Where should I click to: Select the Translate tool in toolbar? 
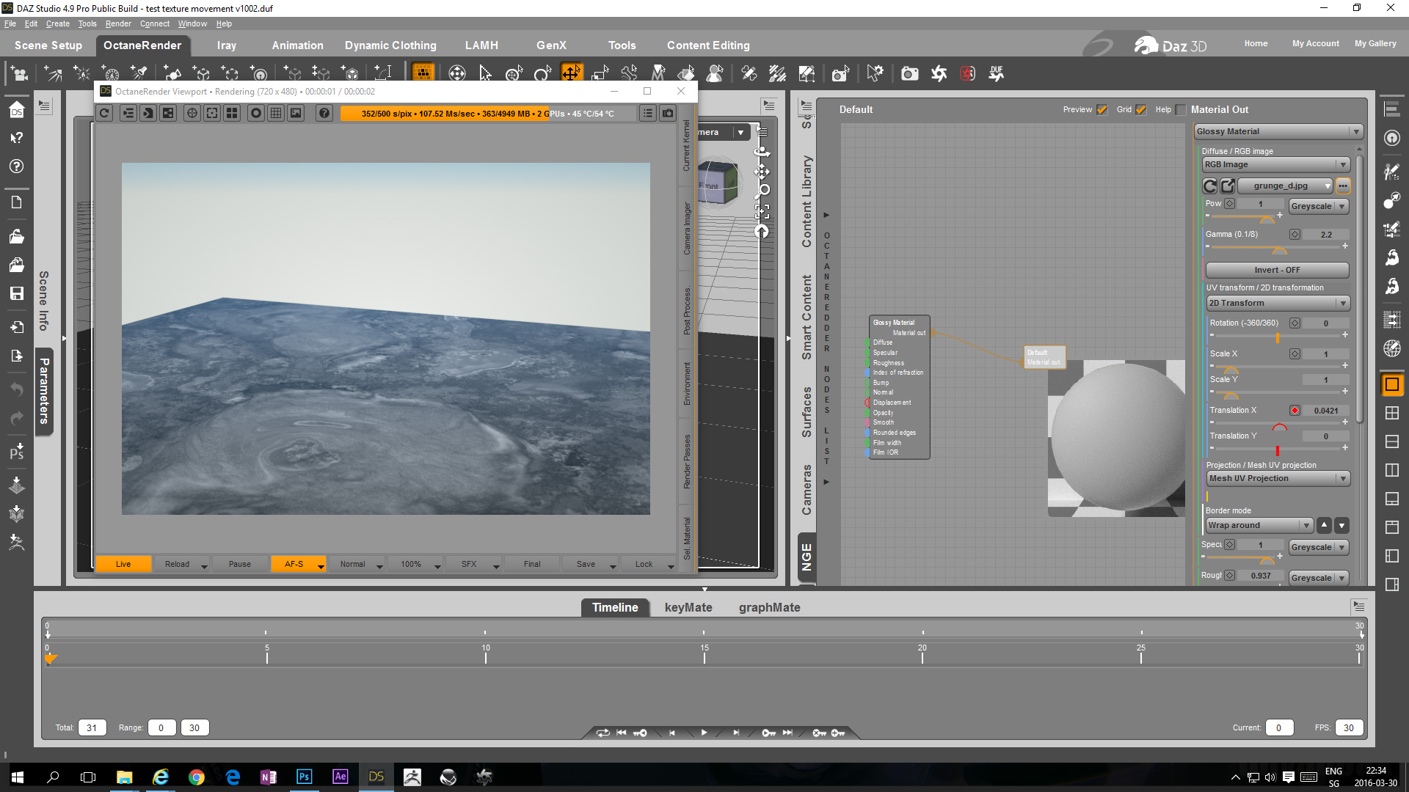(x=571, y=73)
